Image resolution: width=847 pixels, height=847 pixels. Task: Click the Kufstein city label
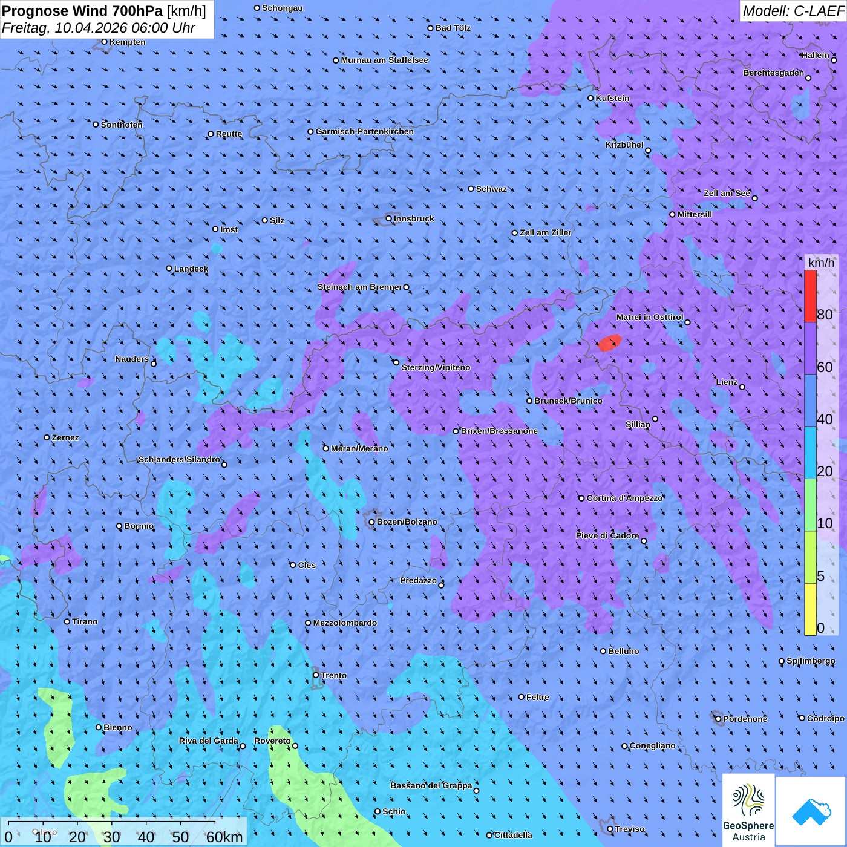point(612,98)
